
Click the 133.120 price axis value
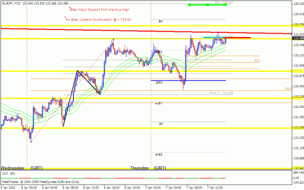coord(299,55)
